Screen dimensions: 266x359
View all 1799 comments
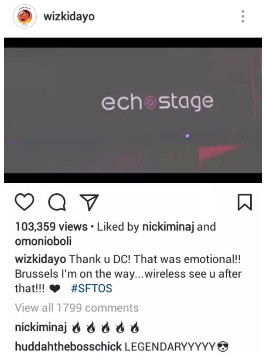(77, 308)
